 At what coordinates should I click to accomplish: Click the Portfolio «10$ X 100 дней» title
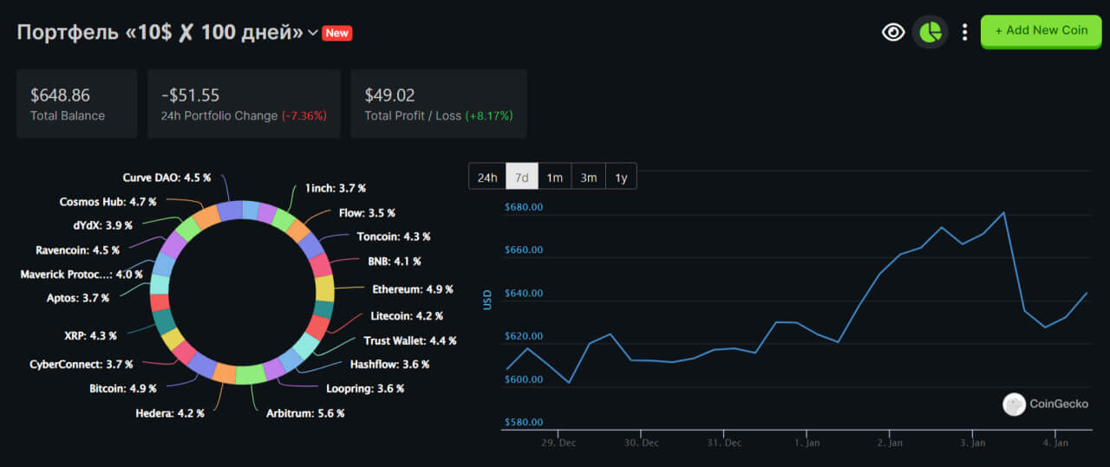[x=160, y=33]
